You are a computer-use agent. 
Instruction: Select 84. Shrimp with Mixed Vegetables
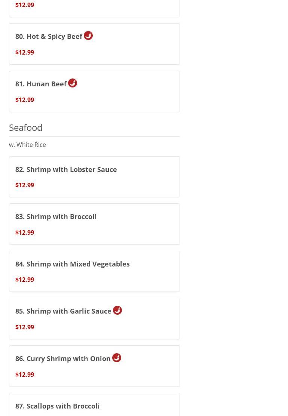point(94,271)
